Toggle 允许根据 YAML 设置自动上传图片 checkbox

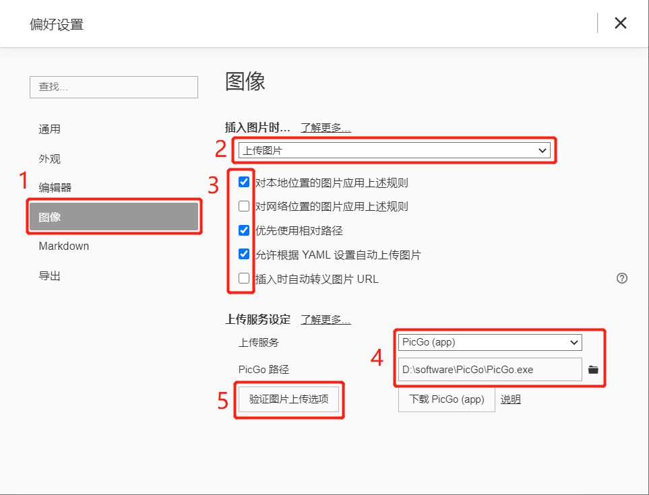pos(244,254)
